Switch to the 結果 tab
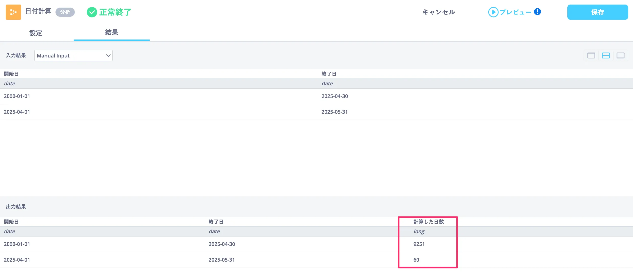This screenshot has height=273, width=633. pos(111,32)
